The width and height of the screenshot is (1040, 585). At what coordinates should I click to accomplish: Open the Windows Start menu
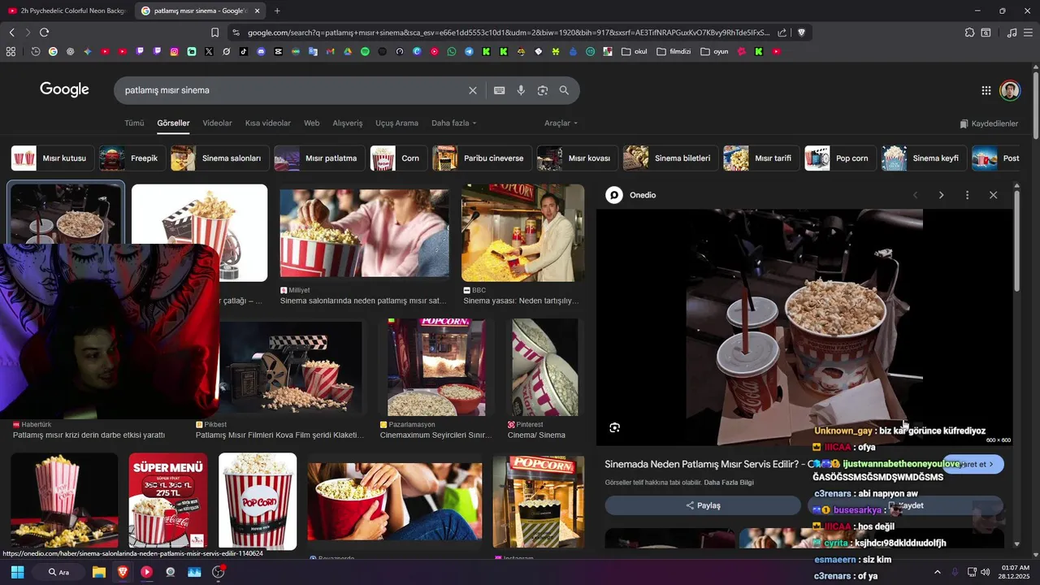pos(17,572)
